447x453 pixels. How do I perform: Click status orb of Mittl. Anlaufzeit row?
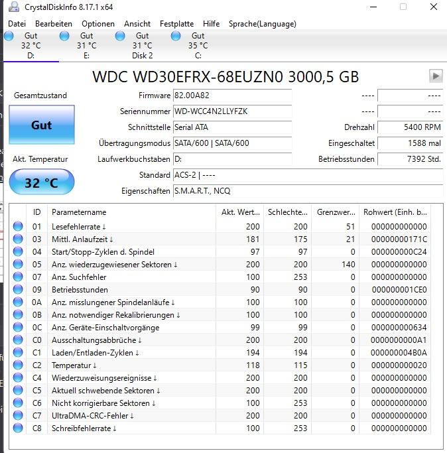click(x=18, y=239)
